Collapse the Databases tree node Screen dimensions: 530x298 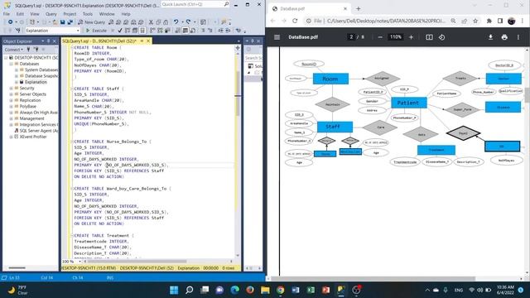(x=11, y=64)
